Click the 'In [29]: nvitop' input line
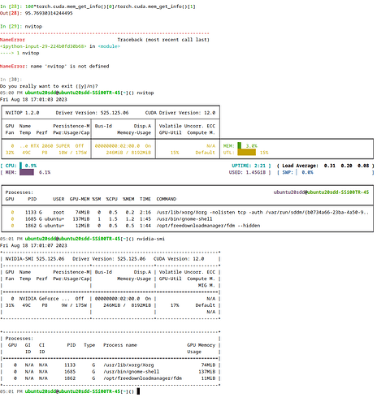This screenshot has height=406, width=377. [21, 26]
